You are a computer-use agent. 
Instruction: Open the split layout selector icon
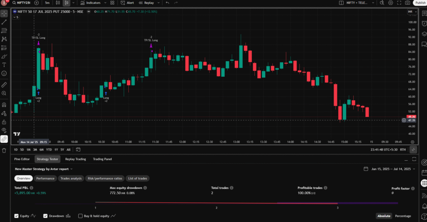341,3
